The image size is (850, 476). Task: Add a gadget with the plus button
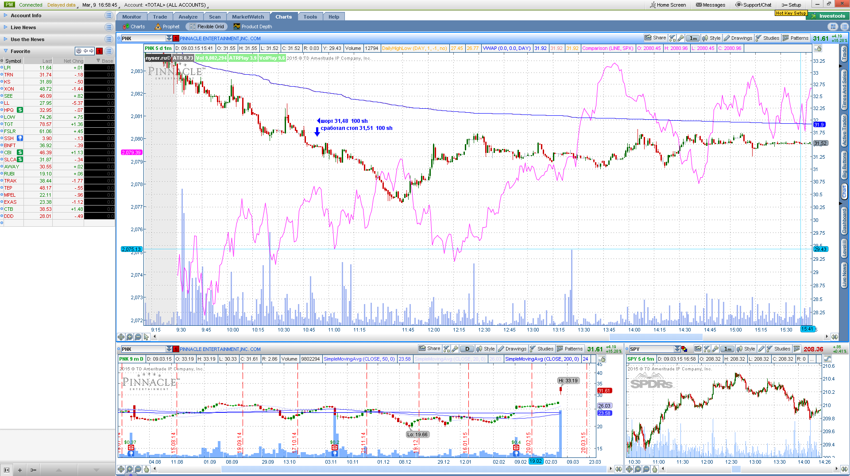tap(19, 470)
